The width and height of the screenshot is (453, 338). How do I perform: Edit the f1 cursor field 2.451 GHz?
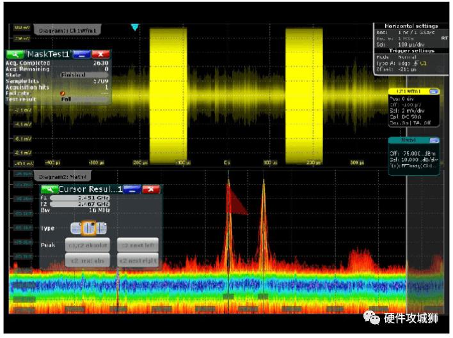coord(80,198)
